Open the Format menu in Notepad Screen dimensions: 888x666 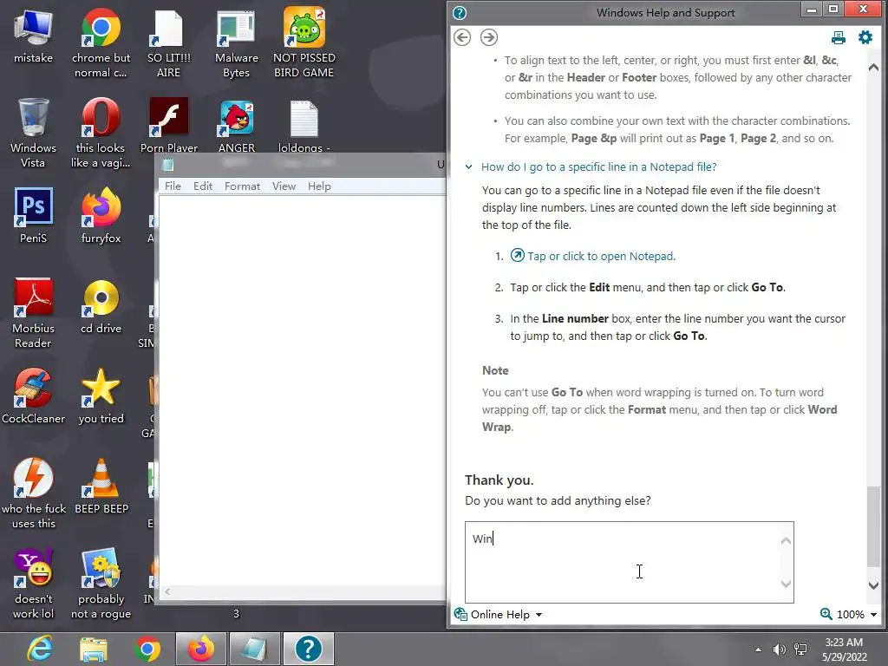(243, 186)
